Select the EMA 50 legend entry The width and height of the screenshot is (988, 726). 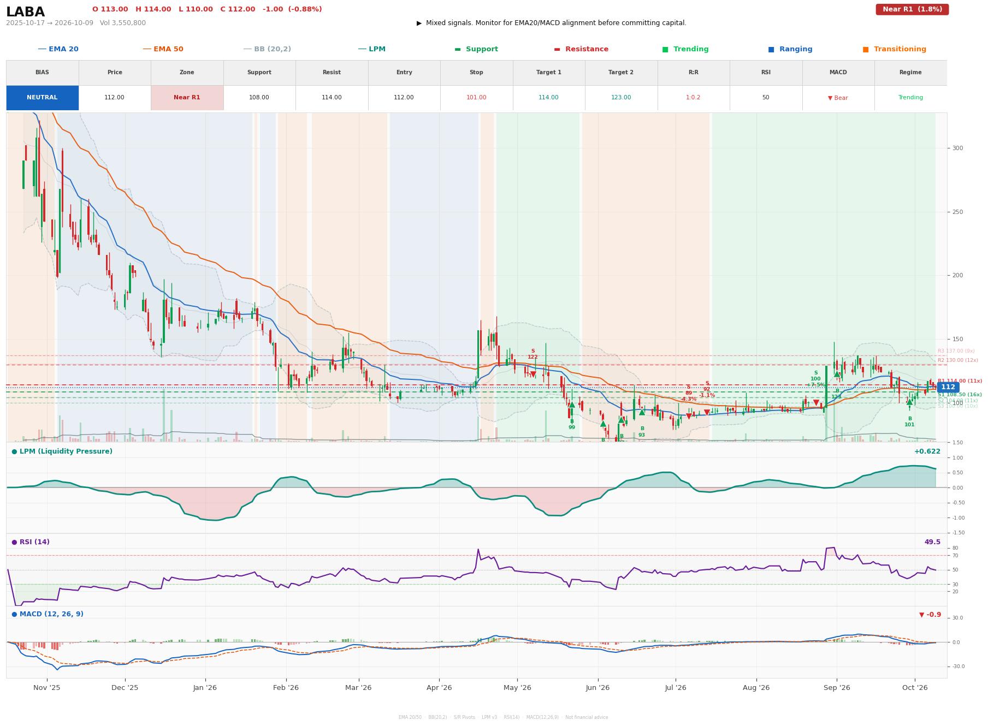coord(163,49)
